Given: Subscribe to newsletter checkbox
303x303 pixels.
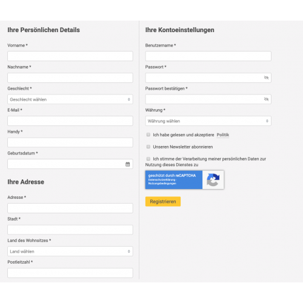Looking at the screenshot, I should click(x=148, y=147).
